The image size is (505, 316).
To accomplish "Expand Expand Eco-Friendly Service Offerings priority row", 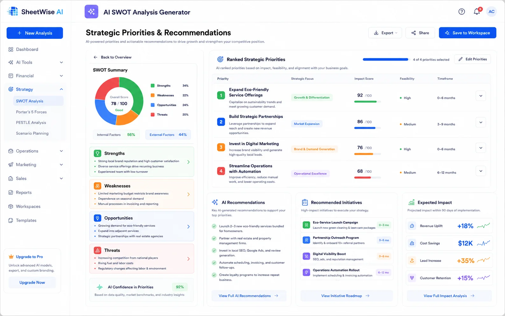I will tap(481, 96).
